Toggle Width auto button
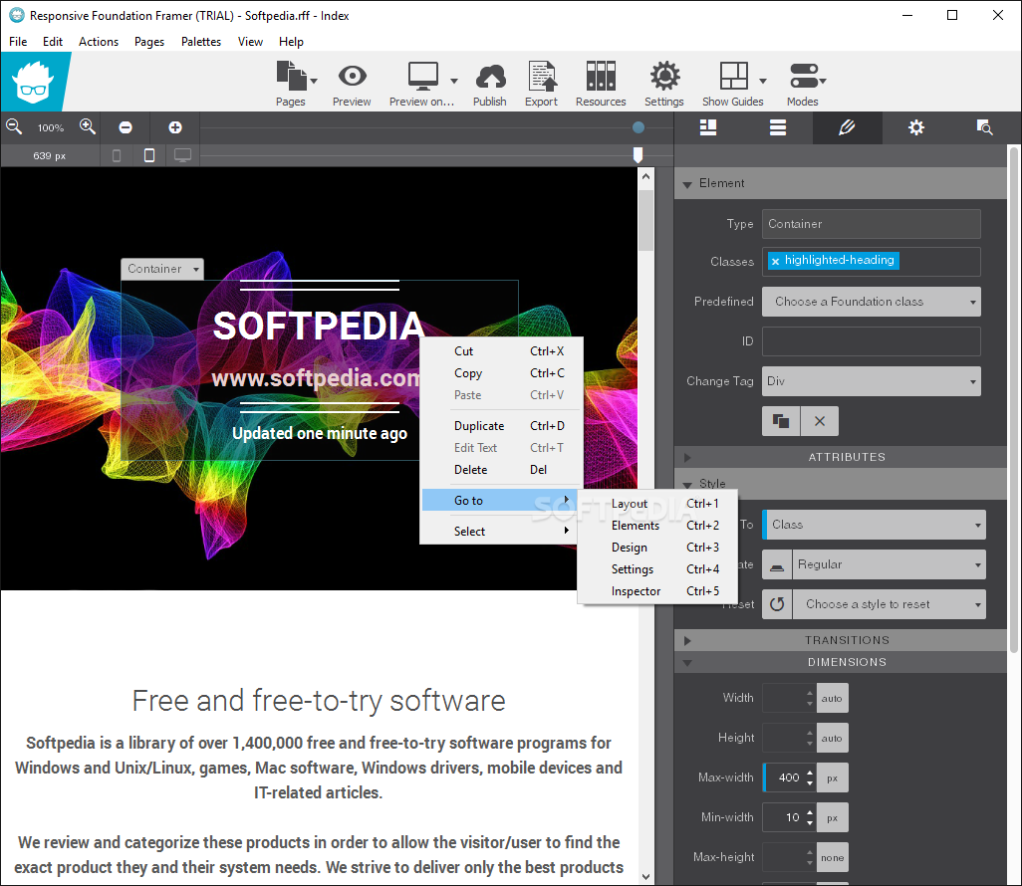1022x886 pixels. click(x=832, y=699)
